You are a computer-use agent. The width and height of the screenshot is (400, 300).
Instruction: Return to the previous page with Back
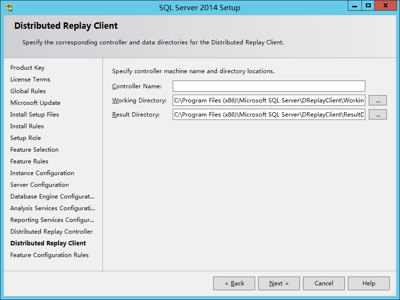234,283
